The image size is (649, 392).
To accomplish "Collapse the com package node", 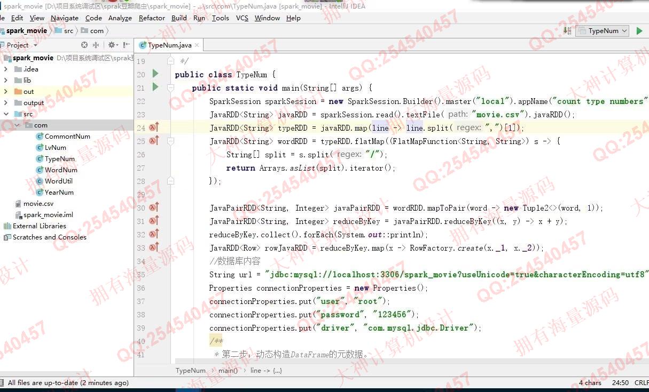I will point(17,125).
